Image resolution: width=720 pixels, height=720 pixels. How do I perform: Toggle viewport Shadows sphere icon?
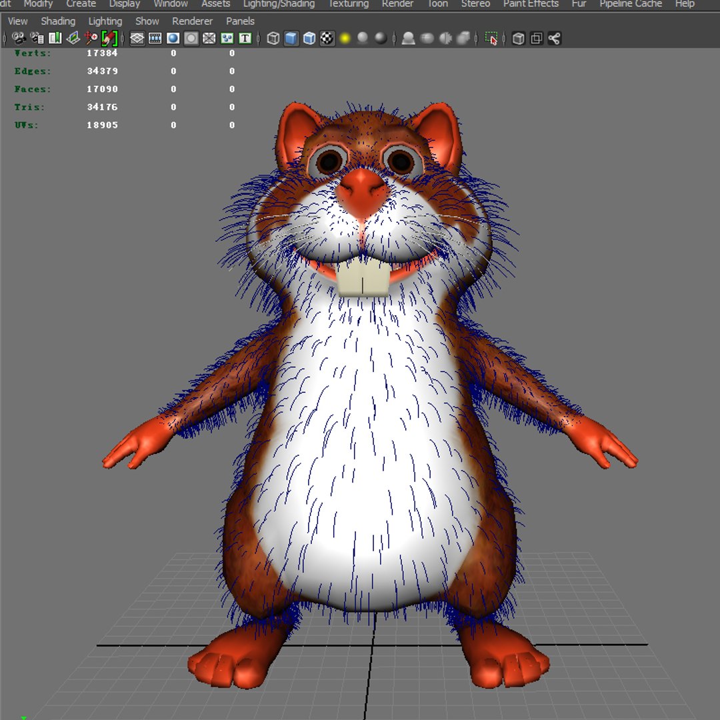click(363, 38)
